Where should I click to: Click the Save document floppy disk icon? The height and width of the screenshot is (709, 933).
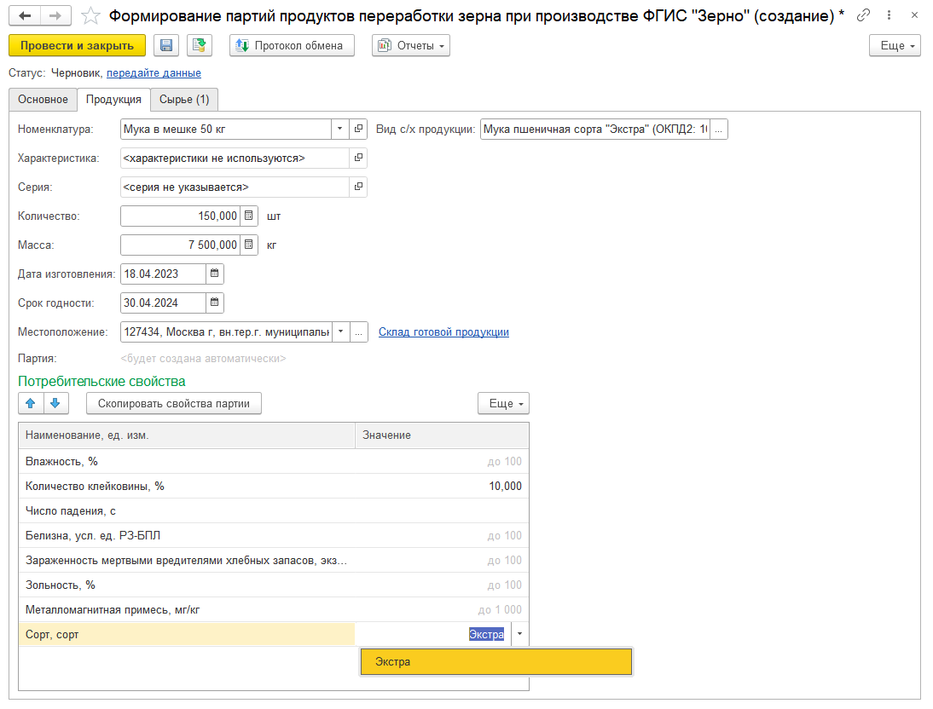(166, 46)
